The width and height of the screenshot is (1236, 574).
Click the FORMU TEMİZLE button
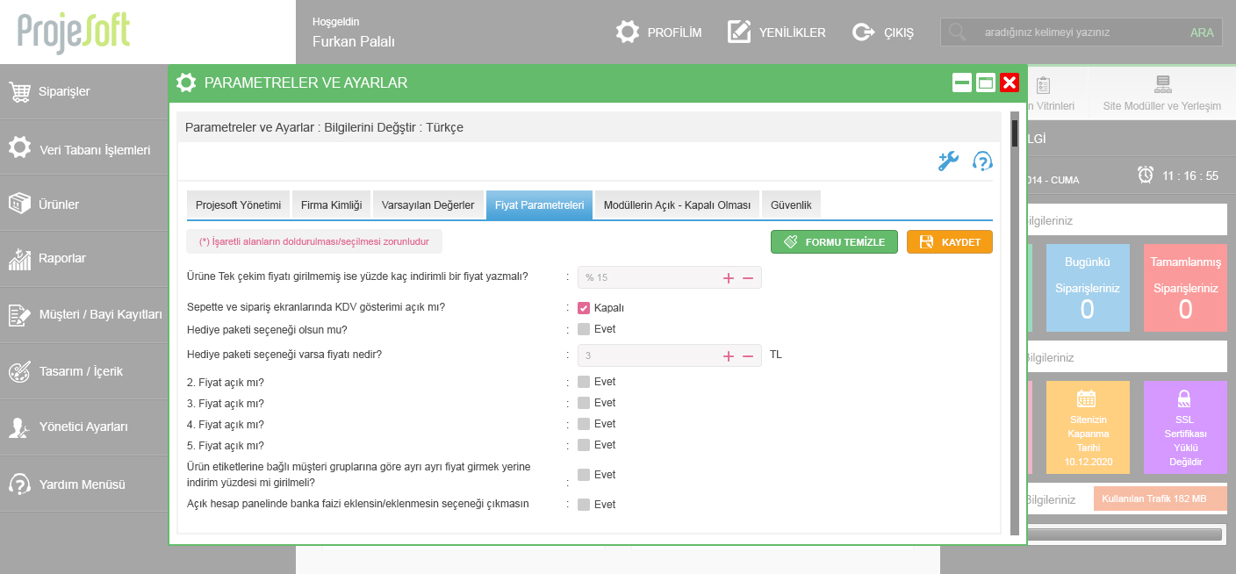tap(834, 242)
